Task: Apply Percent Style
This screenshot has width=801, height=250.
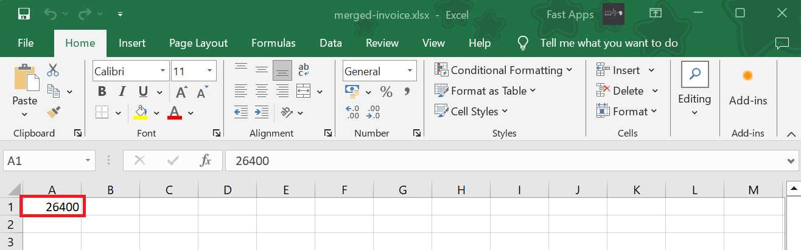Action: [x=386, y=92]
